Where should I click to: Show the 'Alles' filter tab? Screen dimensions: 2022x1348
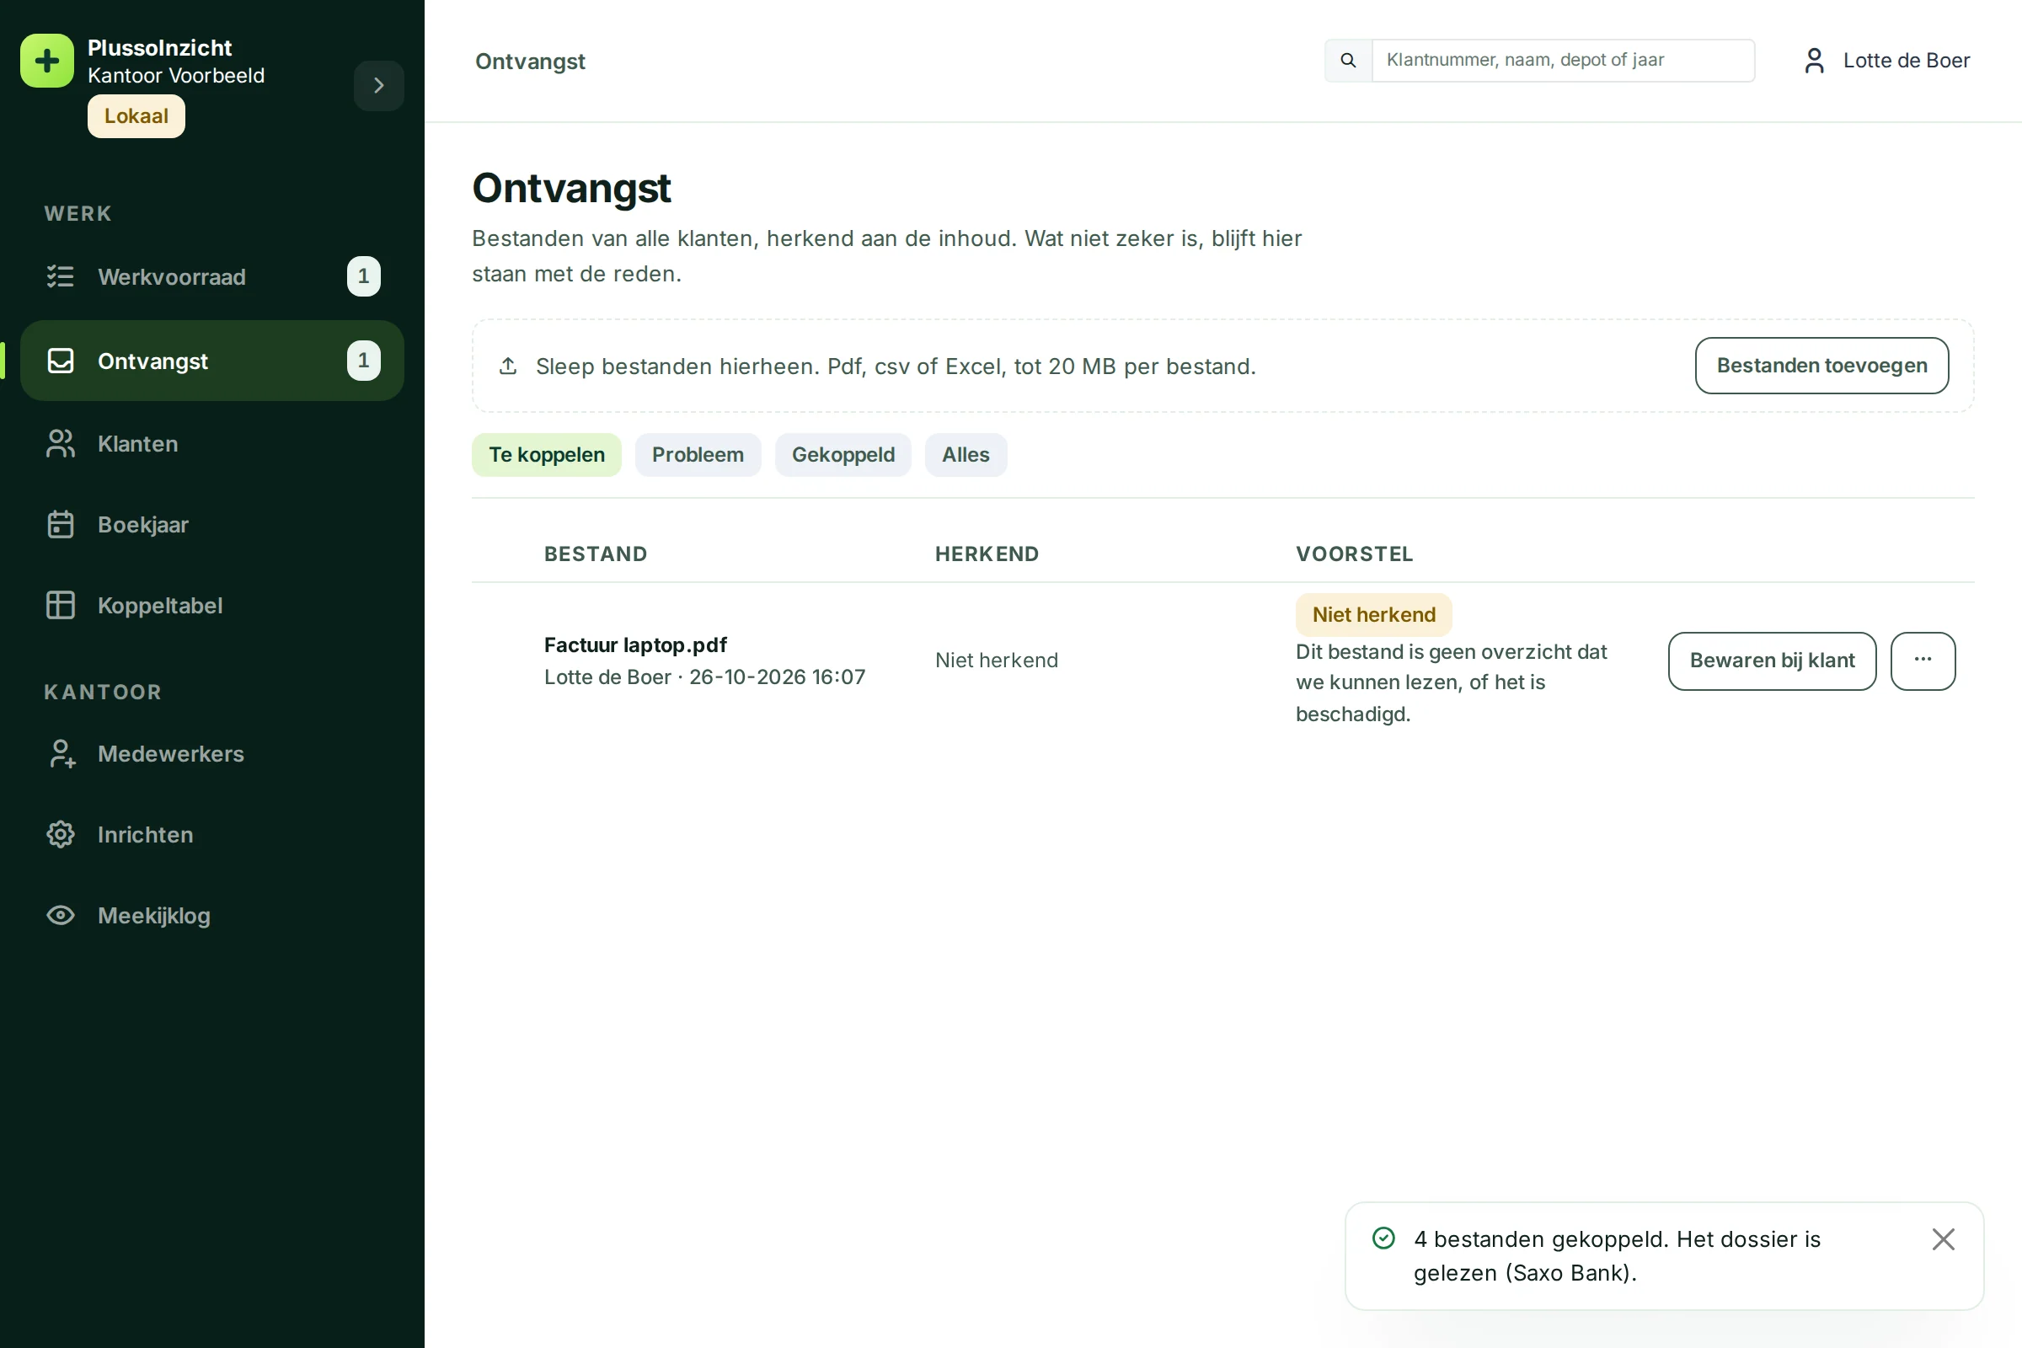point(966,455)
